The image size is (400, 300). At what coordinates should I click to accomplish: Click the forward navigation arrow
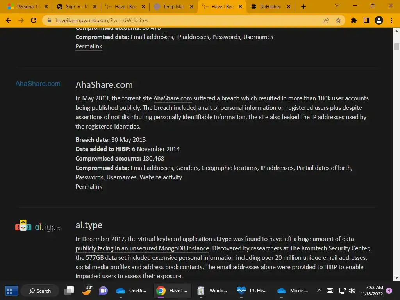[x=21, y=20]
